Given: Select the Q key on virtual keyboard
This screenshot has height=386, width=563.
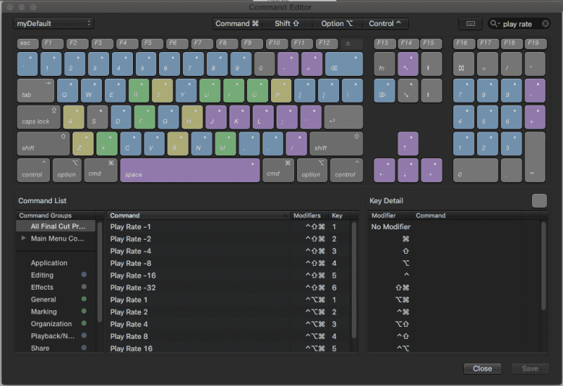Looking at the screenshot, I should pyautogui.click(x=68, y=91).
